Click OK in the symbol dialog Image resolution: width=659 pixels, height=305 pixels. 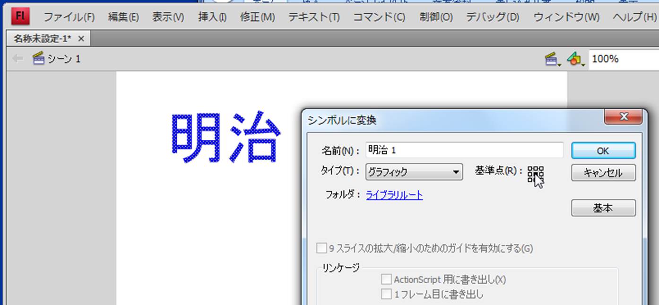click(603, 151)
